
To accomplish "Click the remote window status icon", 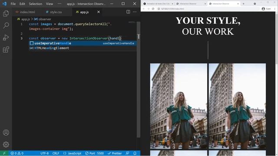I will click(x=4, y=153).
